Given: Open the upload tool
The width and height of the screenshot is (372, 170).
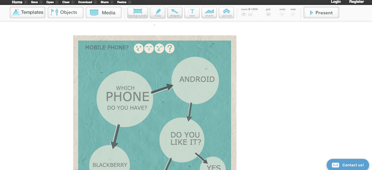Looking at the screenshot, I should click(x=226, y=13).
